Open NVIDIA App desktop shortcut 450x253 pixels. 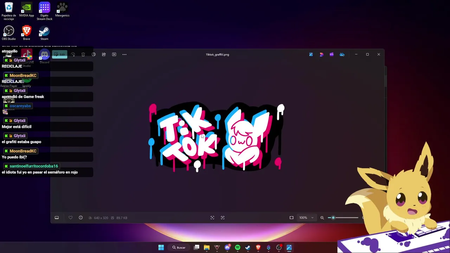(x=26, y=10)
